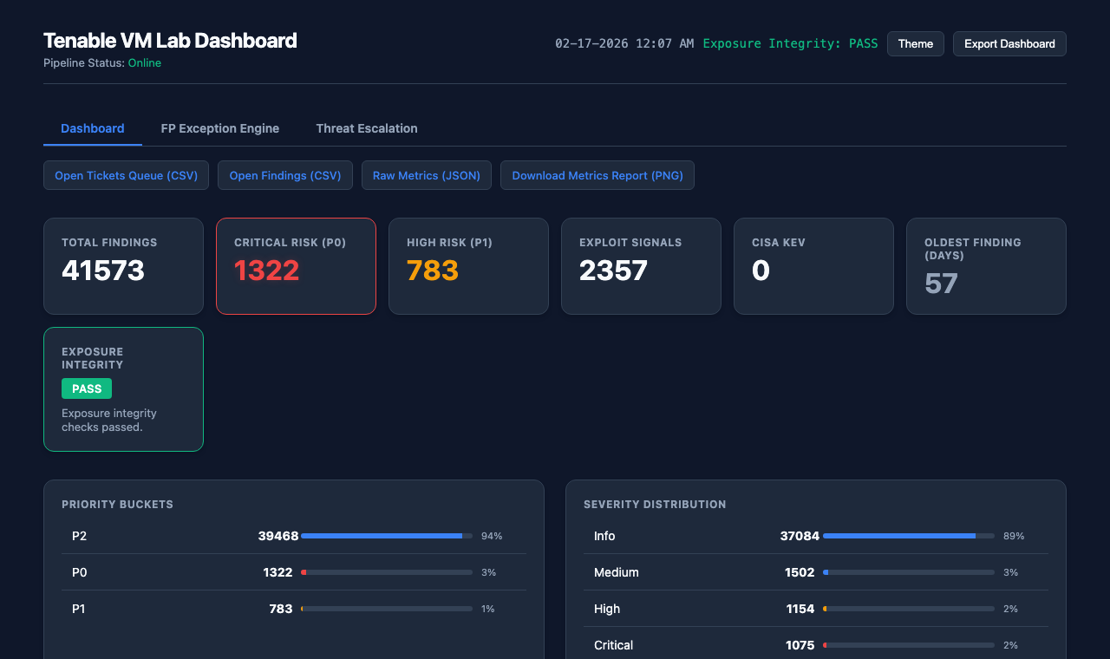
Task: Click the 2357 exploit signals value
Action: pos(613,271)
